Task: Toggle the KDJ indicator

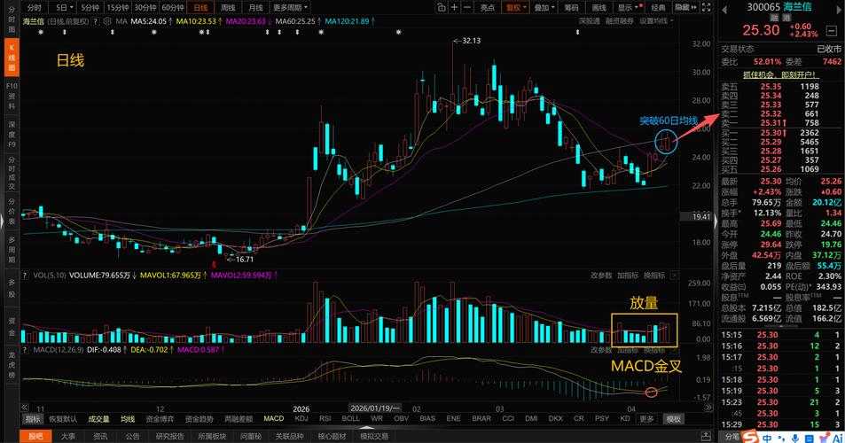Action: click(x=301, y=418)
